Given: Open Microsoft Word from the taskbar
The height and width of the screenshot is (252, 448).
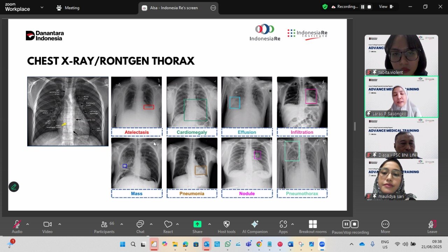Looking at the screenshot, I should (290, 244).
